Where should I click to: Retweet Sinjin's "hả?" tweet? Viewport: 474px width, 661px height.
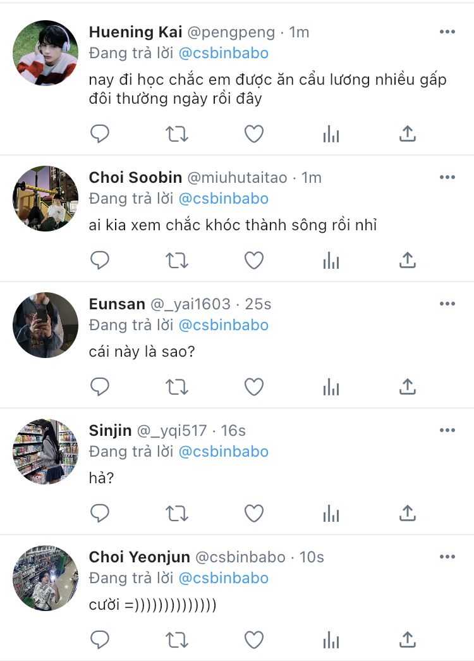(x=177, y=513)
